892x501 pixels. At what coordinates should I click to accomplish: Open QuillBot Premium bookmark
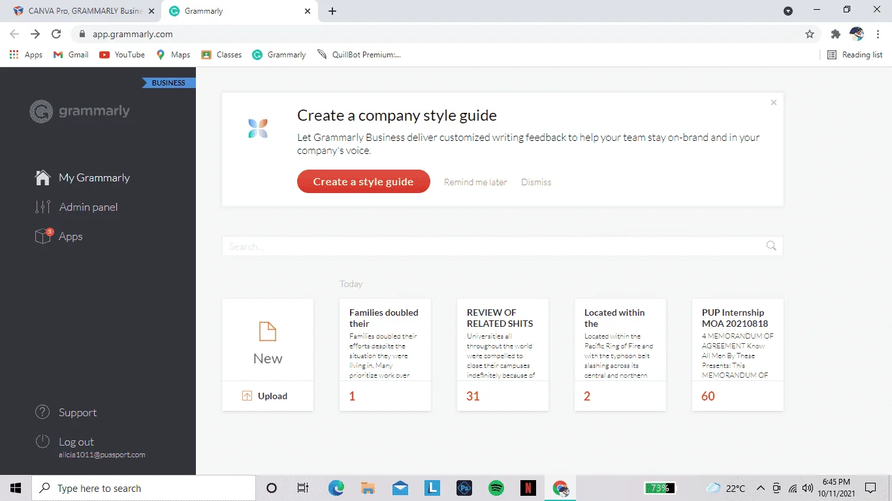coord(359,55)
